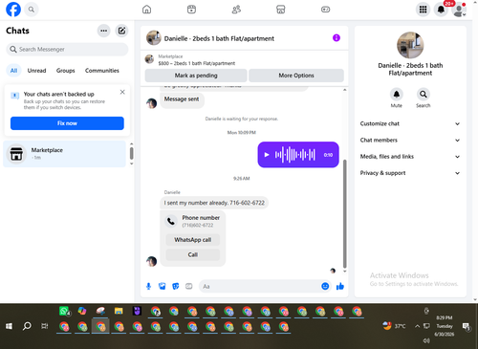Focus the Search Messenger field
Viewport: 478px width, 349px height.
coord(67,50)
